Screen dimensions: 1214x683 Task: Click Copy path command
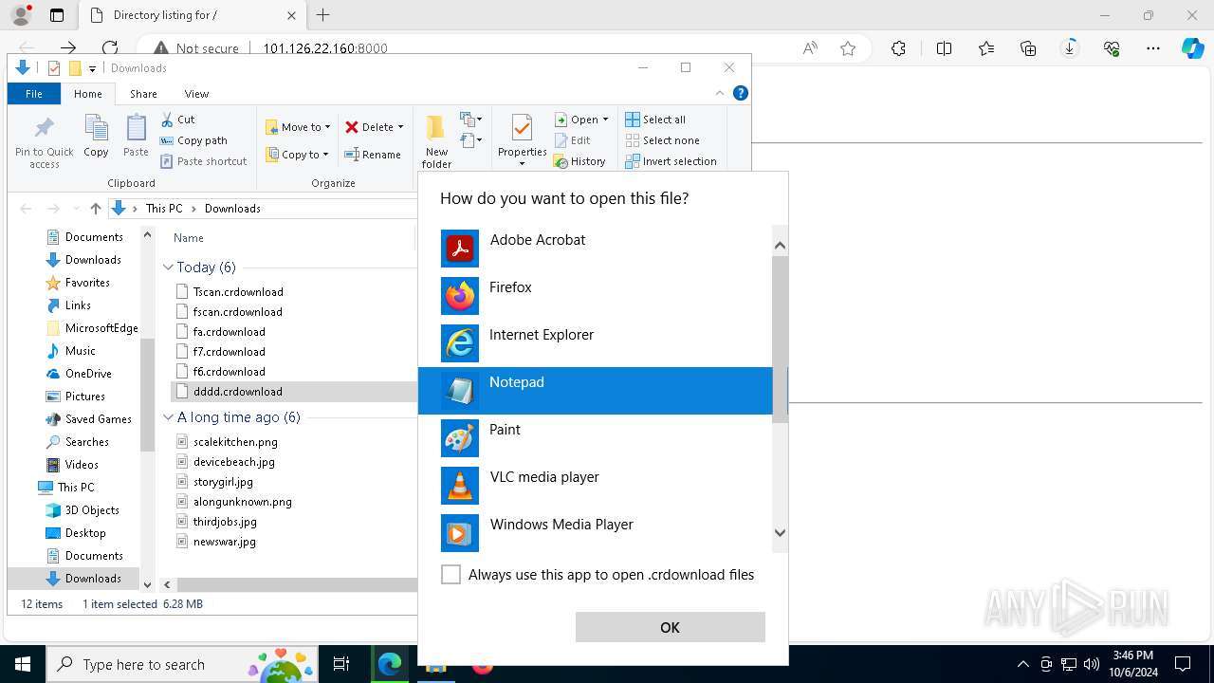194,140
